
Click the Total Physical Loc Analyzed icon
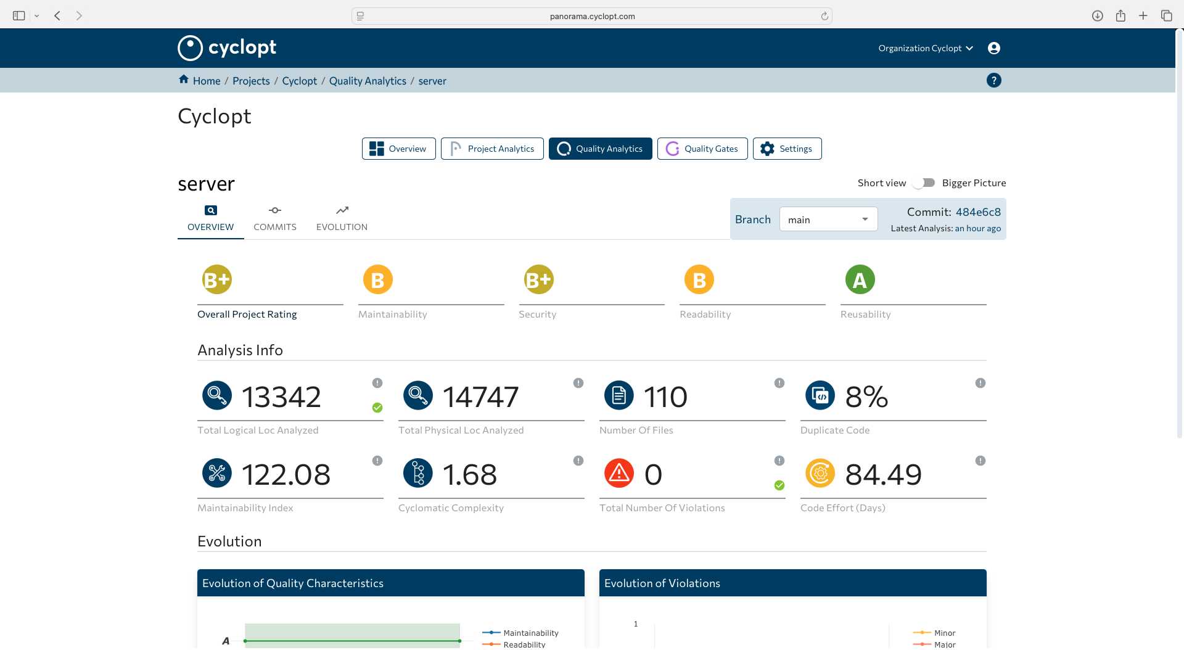[x=418, y=395]
